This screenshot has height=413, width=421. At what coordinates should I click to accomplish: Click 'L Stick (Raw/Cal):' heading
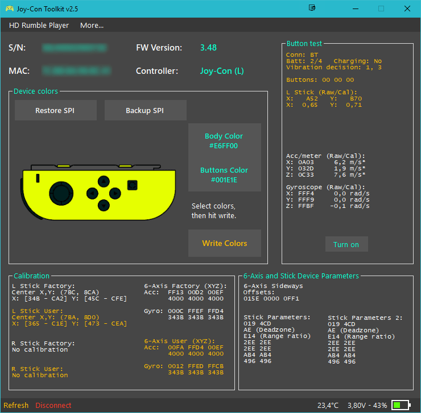(321, 93)
